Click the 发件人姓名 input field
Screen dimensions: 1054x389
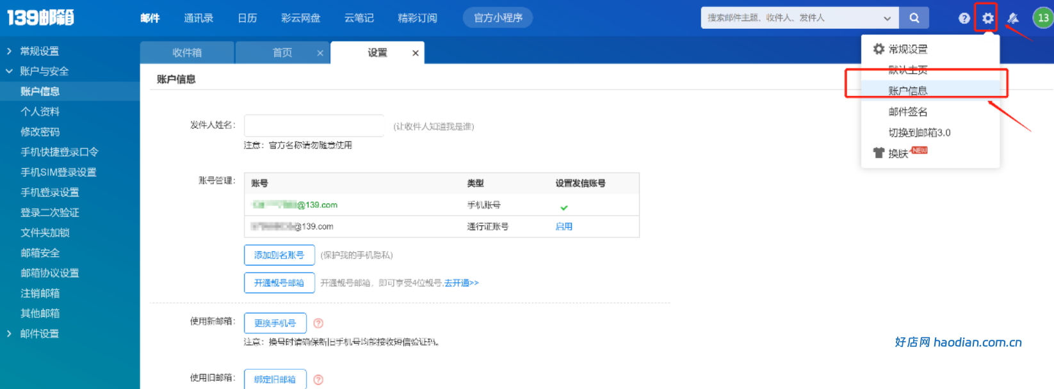314,125
